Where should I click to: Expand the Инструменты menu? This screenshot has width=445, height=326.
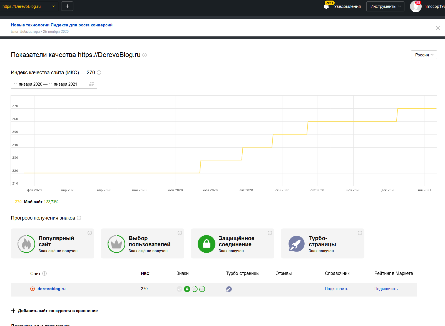coord(385,6)
